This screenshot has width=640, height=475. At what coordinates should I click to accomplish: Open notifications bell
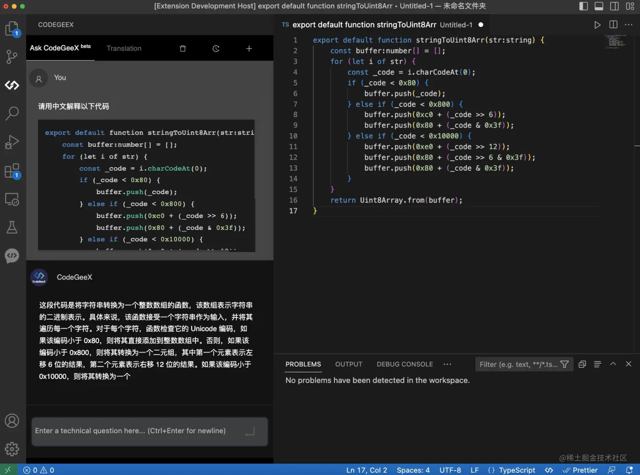click(629, 470)
